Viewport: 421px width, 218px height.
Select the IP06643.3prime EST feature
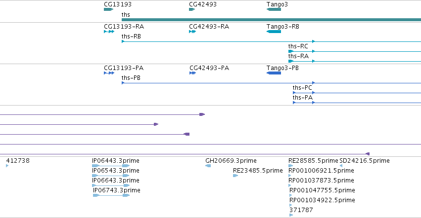[111, 185]
